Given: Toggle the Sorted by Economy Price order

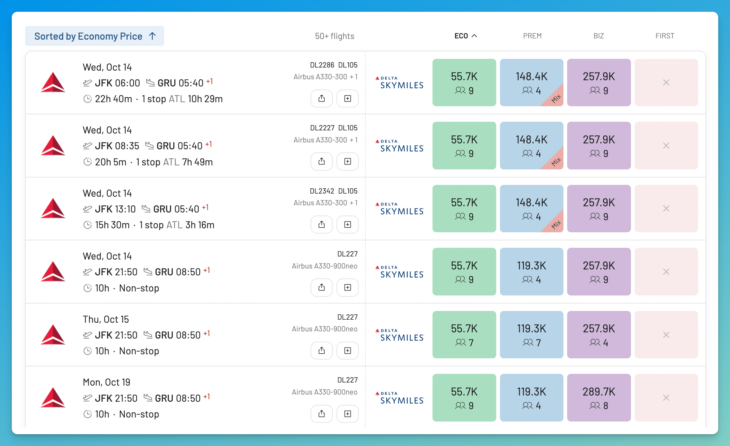Looking at the screenshot, I should click(94, 36).
